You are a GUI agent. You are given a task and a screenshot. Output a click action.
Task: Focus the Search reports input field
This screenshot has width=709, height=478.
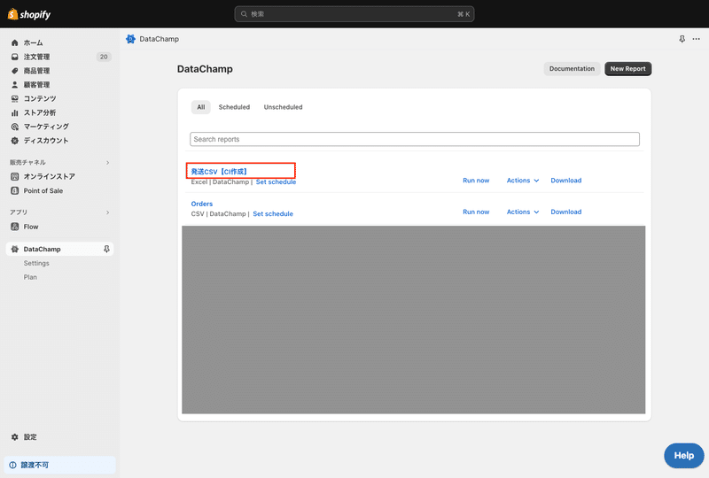pyautogui.click(x=415, y=139)
